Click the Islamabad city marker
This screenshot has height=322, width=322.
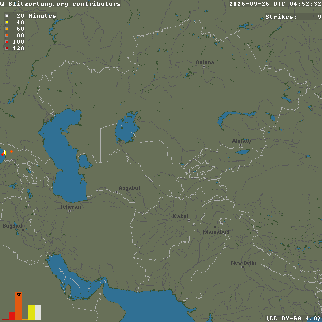tap(215, 227)
